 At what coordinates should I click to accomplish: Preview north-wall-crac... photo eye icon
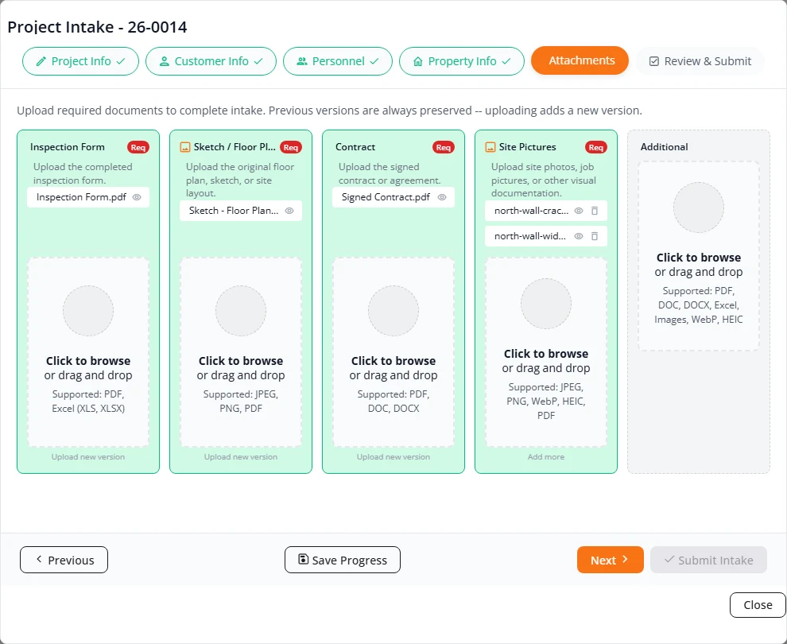(x=579, y=211)
